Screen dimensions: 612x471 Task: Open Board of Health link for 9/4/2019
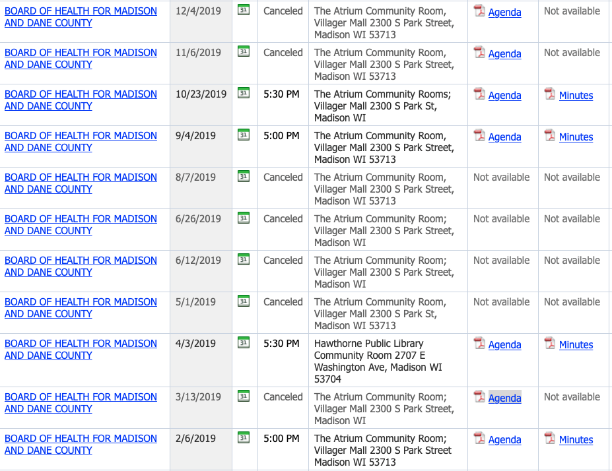[x=81, y=142]
